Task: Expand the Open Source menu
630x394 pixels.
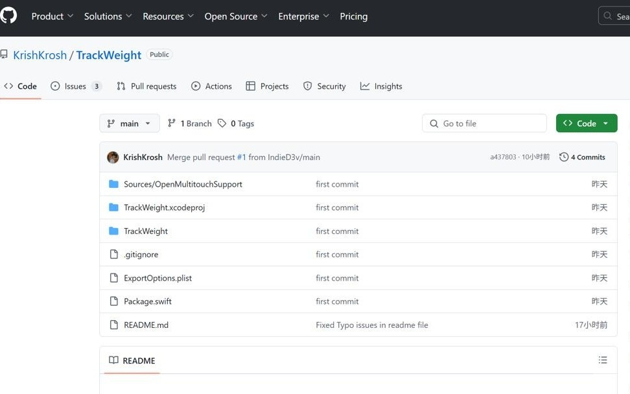Action: 236,16
